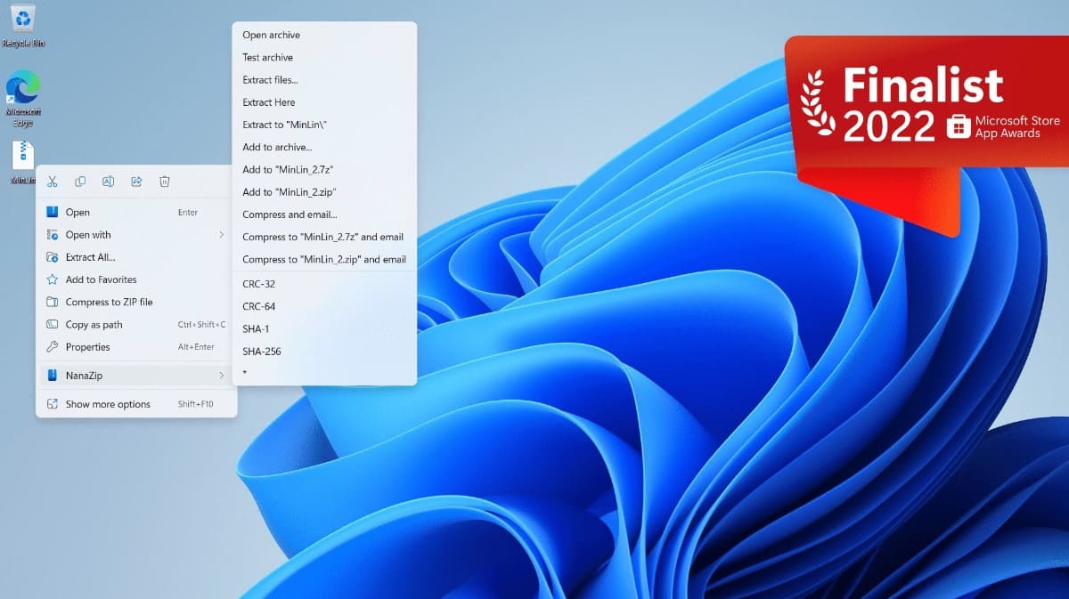Viewport: 1069px width, 599px height.
Task: Click the Share icon in context menu
Action: 136,182
